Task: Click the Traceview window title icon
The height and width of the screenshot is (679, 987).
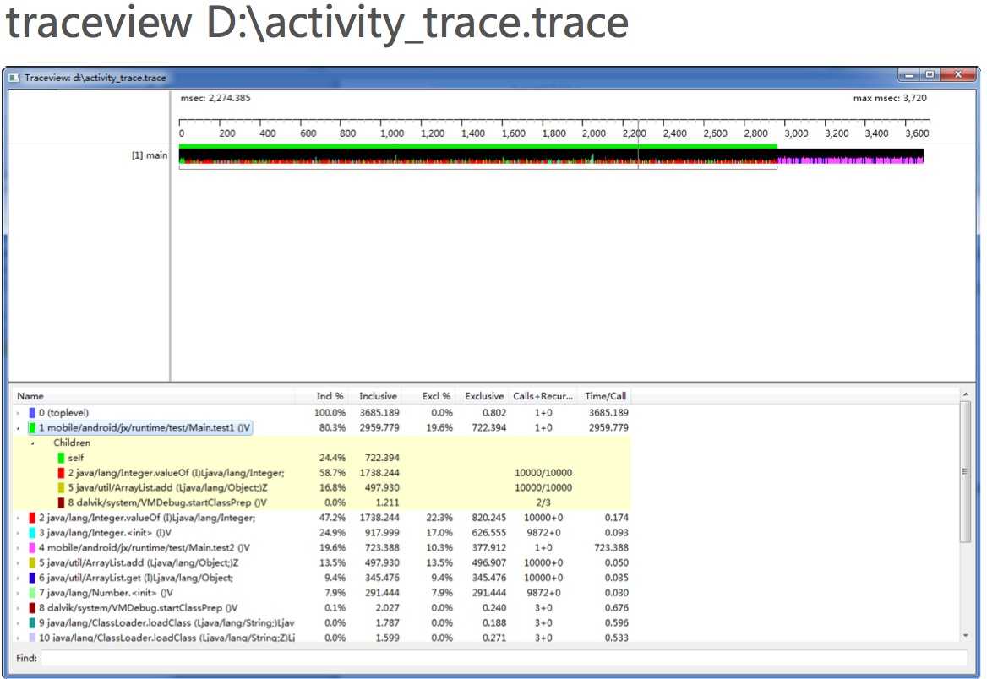Action: 14,78
